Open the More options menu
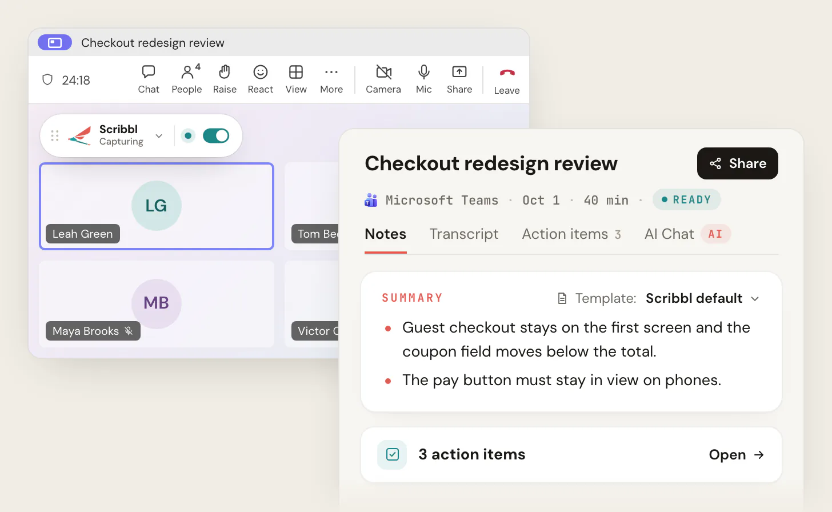The width and height of the screenshot is (832, 512). coord(331,79)
